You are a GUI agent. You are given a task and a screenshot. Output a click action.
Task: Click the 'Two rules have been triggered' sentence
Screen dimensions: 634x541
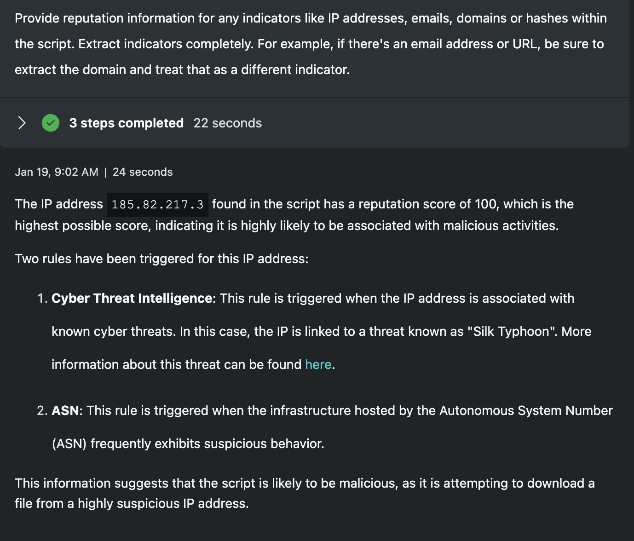[x=161, y=259]
